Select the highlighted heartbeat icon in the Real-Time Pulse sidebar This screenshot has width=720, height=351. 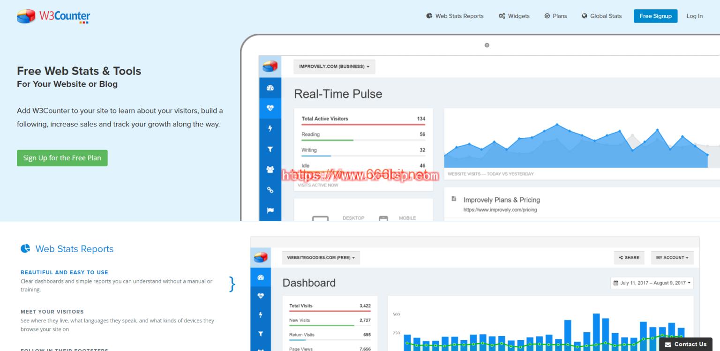[270, 108]
